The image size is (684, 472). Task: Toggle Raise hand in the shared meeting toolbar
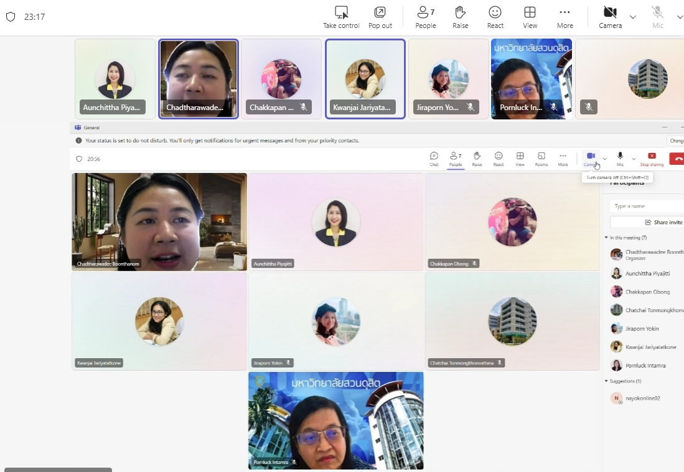click(x=477, y=159)
